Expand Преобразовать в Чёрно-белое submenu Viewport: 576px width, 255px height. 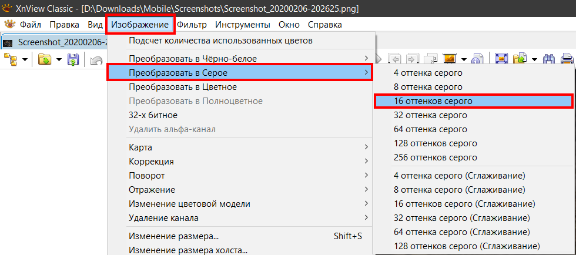click(241, 58)
